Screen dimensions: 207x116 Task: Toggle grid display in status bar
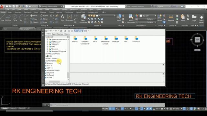click(x=110, y=109)
